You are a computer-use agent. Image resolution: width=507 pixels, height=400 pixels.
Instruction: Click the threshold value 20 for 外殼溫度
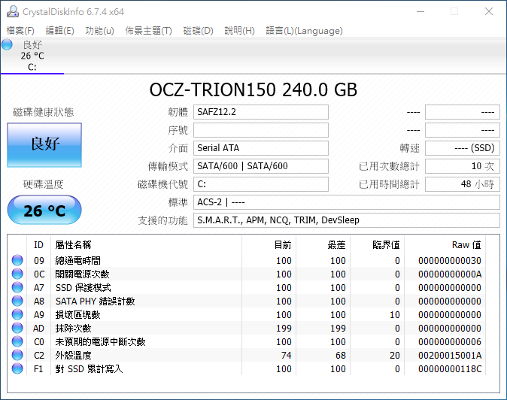[394, 356]
